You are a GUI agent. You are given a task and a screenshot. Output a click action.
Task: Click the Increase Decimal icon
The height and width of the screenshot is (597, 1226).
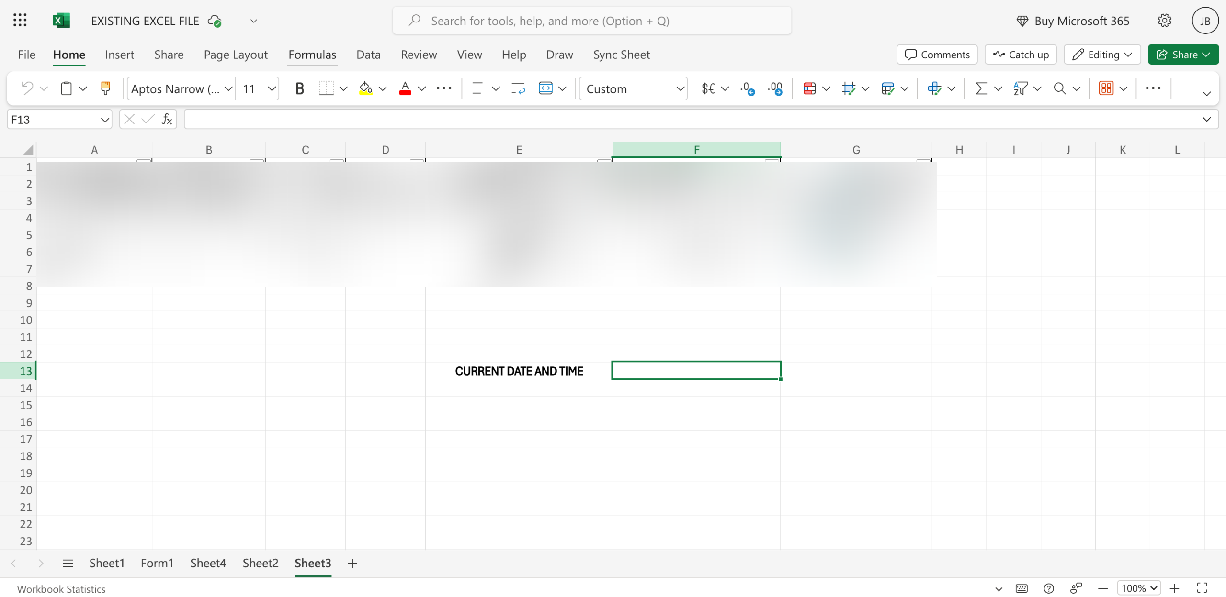(748, 88)
